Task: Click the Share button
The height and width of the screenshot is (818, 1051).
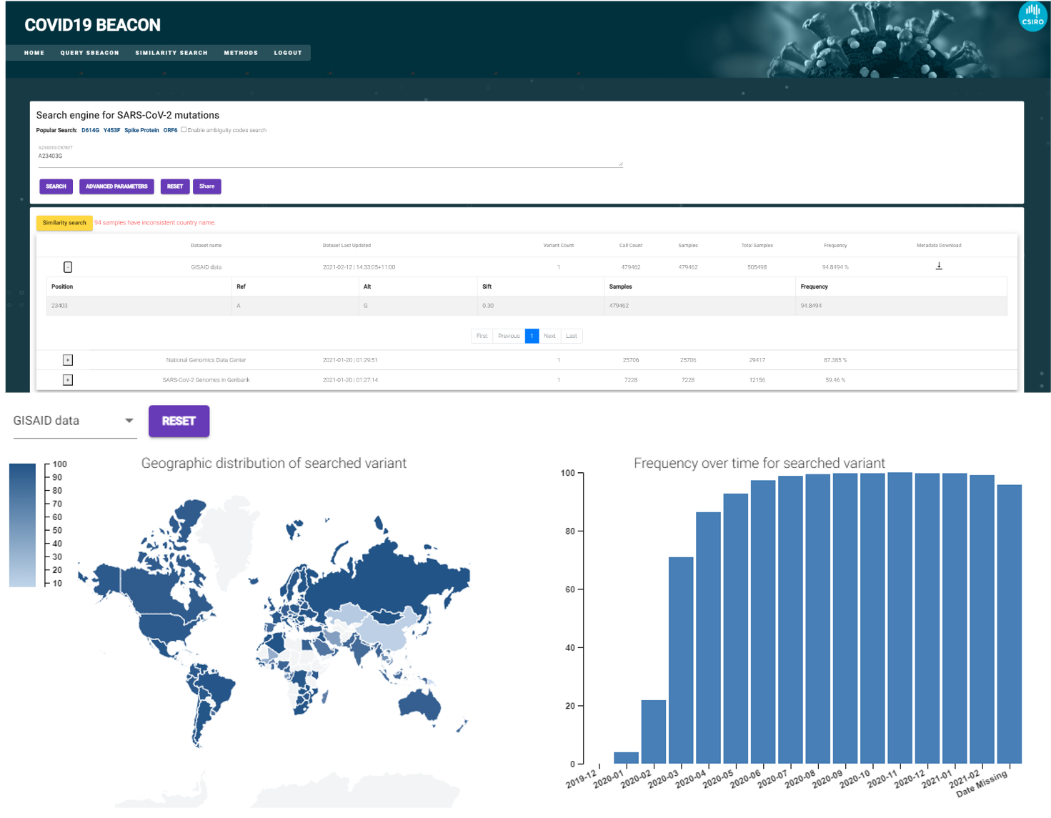Action: point(206,186)
